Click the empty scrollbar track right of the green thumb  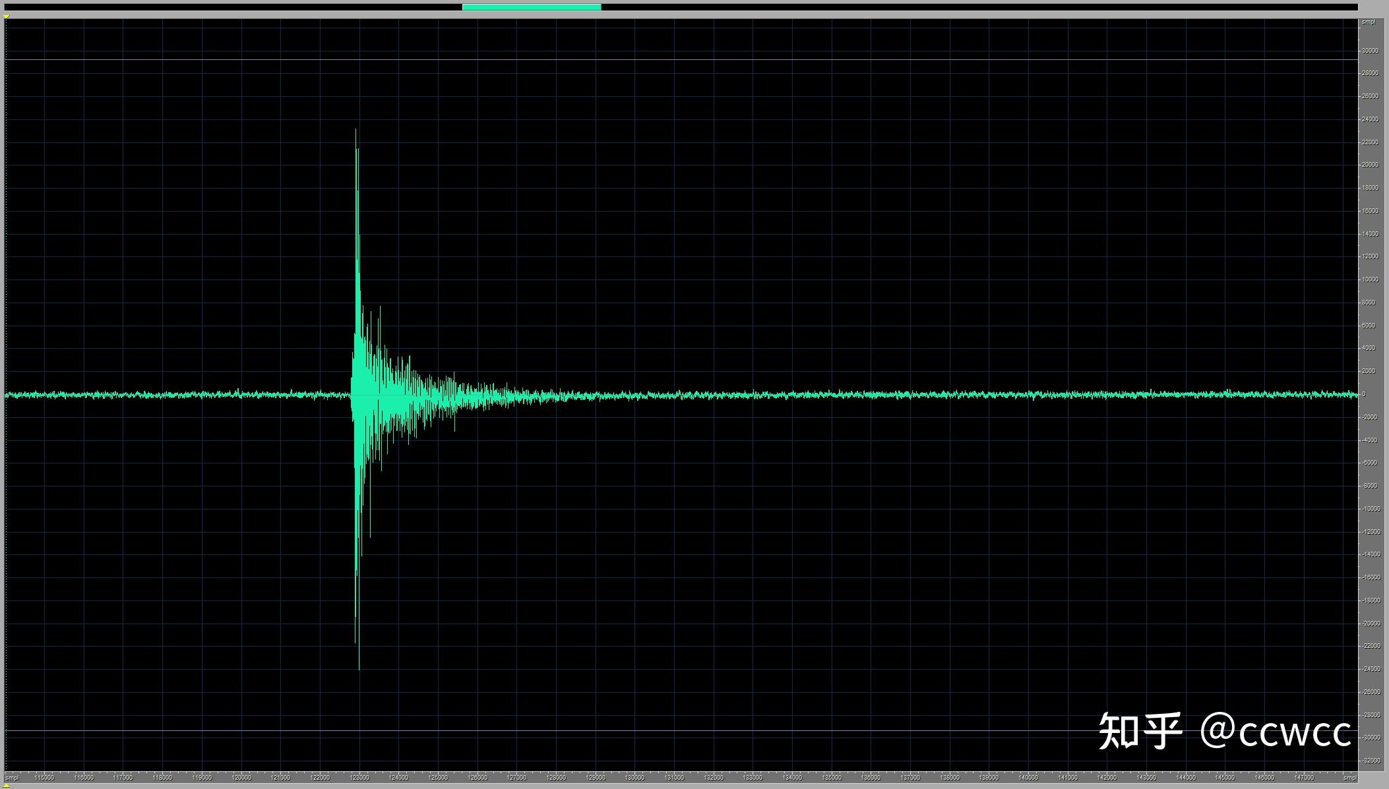(976, 7)
